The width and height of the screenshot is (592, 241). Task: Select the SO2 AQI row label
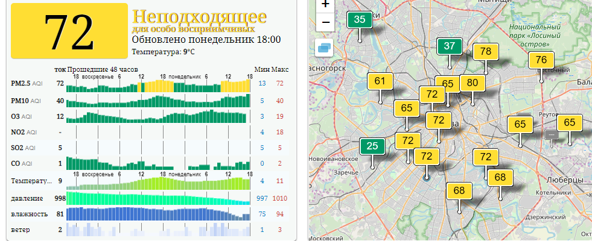(x=24, y=148)
